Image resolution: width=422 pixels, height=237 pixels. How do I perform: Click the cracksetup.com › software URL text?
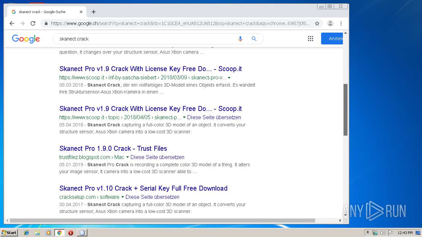click(89, 197)
